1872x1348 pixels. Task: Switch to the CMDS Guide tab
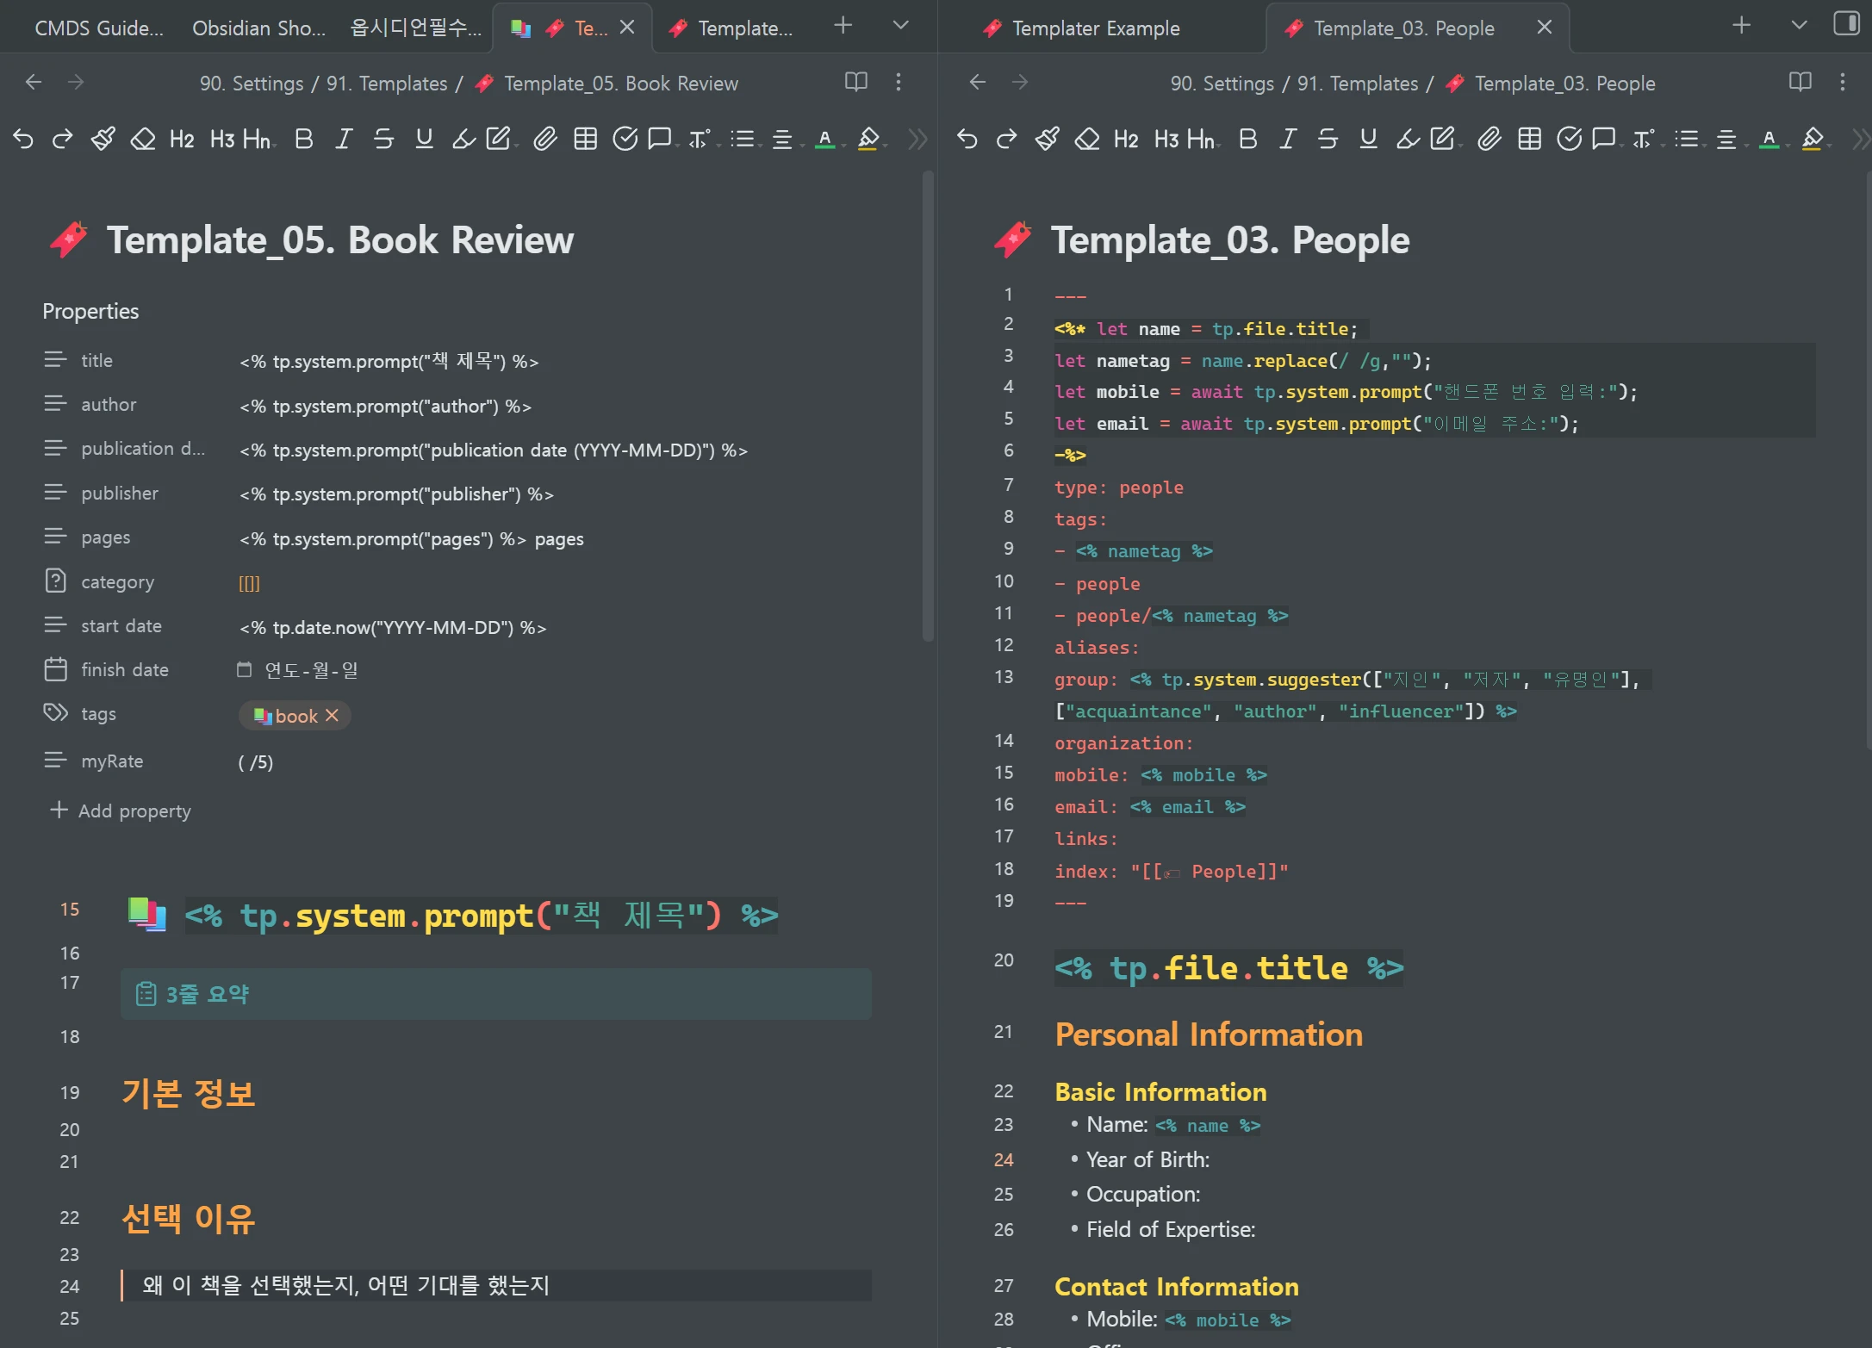pyautogui.click(x=98, y=28)
